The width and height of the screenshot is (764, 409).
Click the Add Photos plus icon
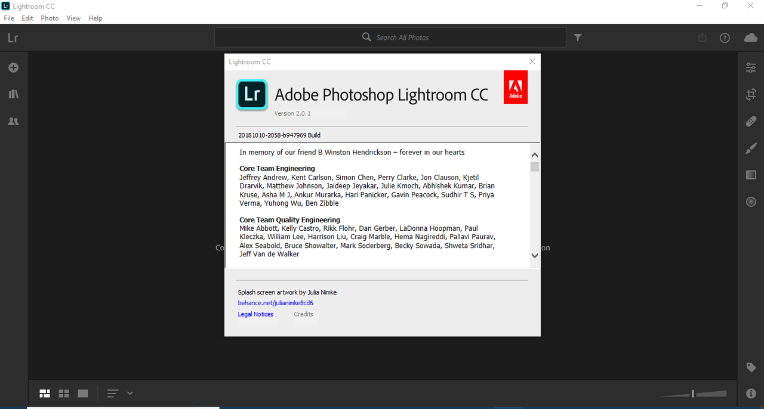pyautogui.click(x=13, y=68)
